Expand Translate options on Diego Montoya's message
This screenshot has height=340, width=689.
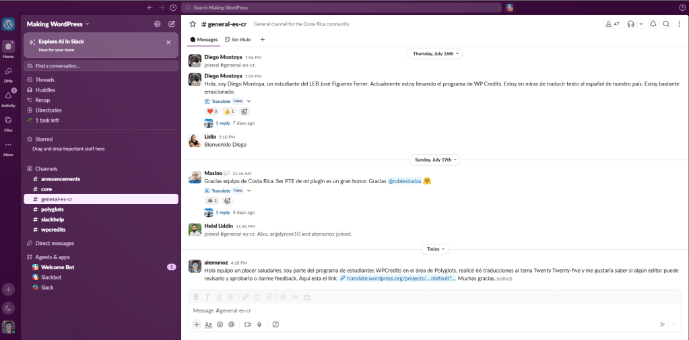pyautogui.click(x=249, y=101)
